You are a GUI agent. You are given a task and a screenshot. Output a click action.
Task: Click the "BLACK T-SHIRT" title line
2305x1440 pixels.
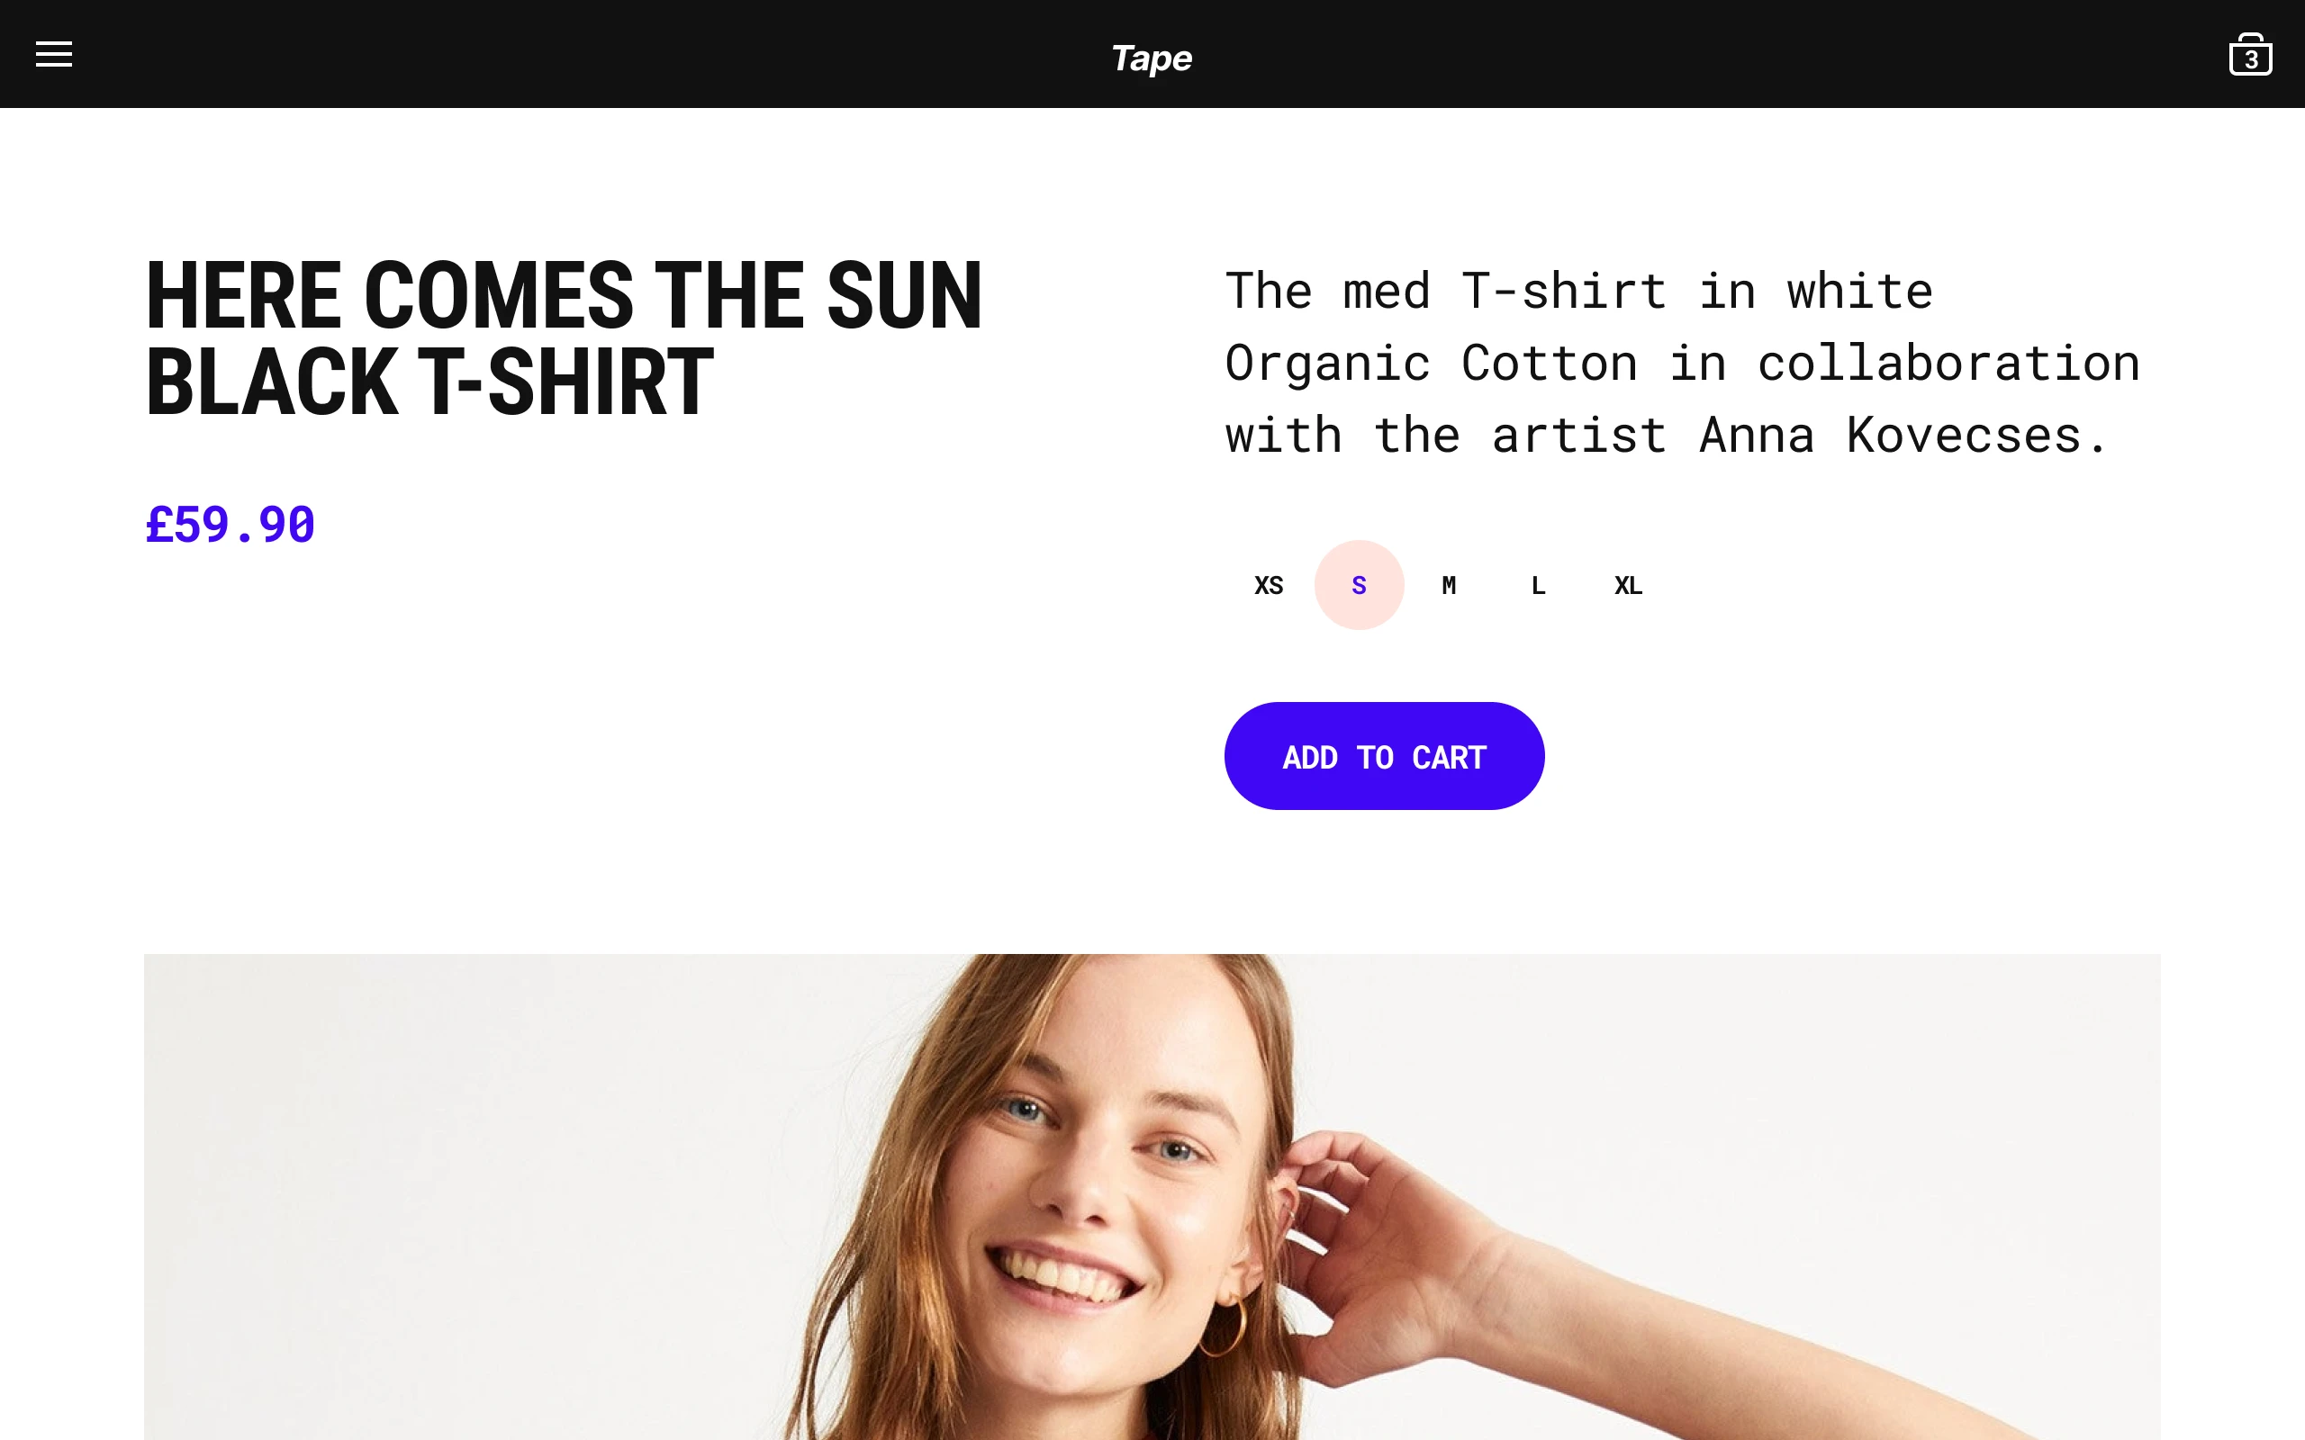(x=429, y=382)
